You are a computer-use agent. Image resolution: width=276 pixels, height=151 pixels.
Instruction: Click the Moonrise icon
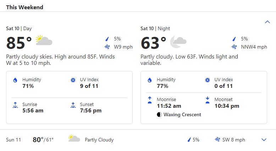tap(150, 100)
